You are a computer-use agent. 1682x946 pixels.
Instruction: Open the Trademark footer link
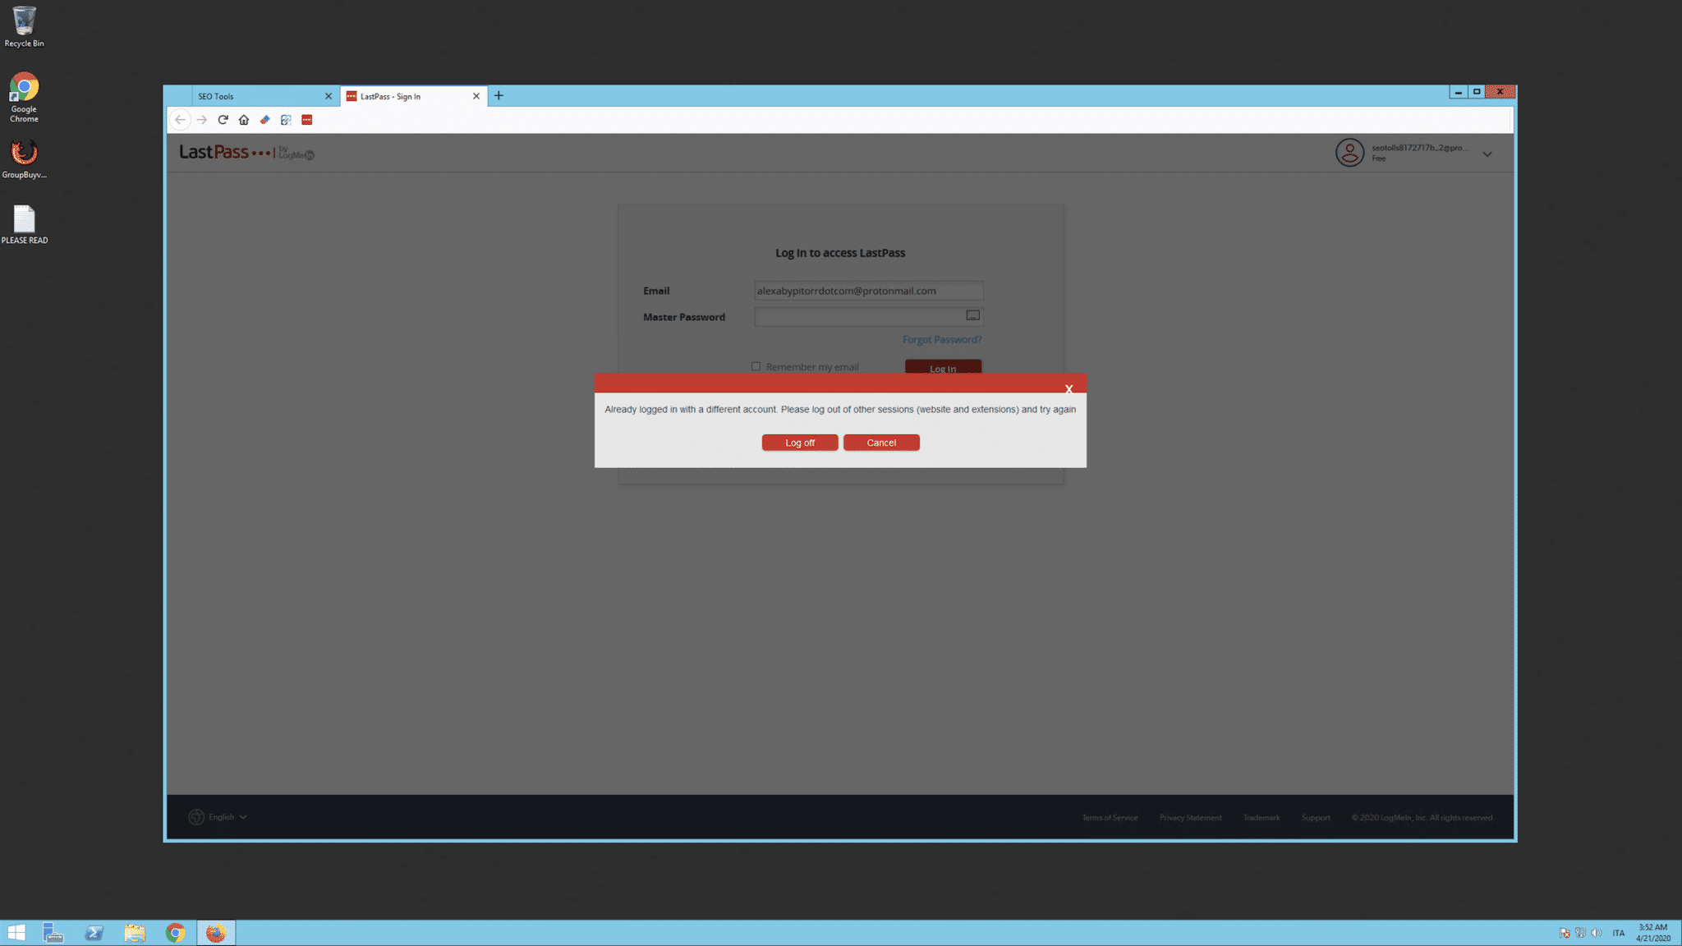[x=1261, y=818]
